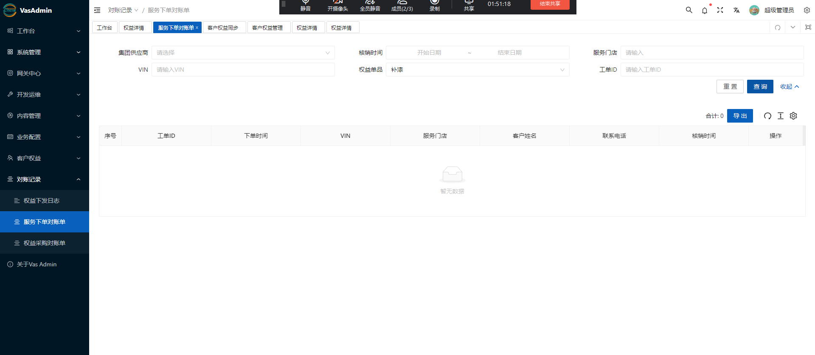The image size is (815, 355).
Task: Open the 权益单品 dropdown showing 补漆
Action: 478,70
